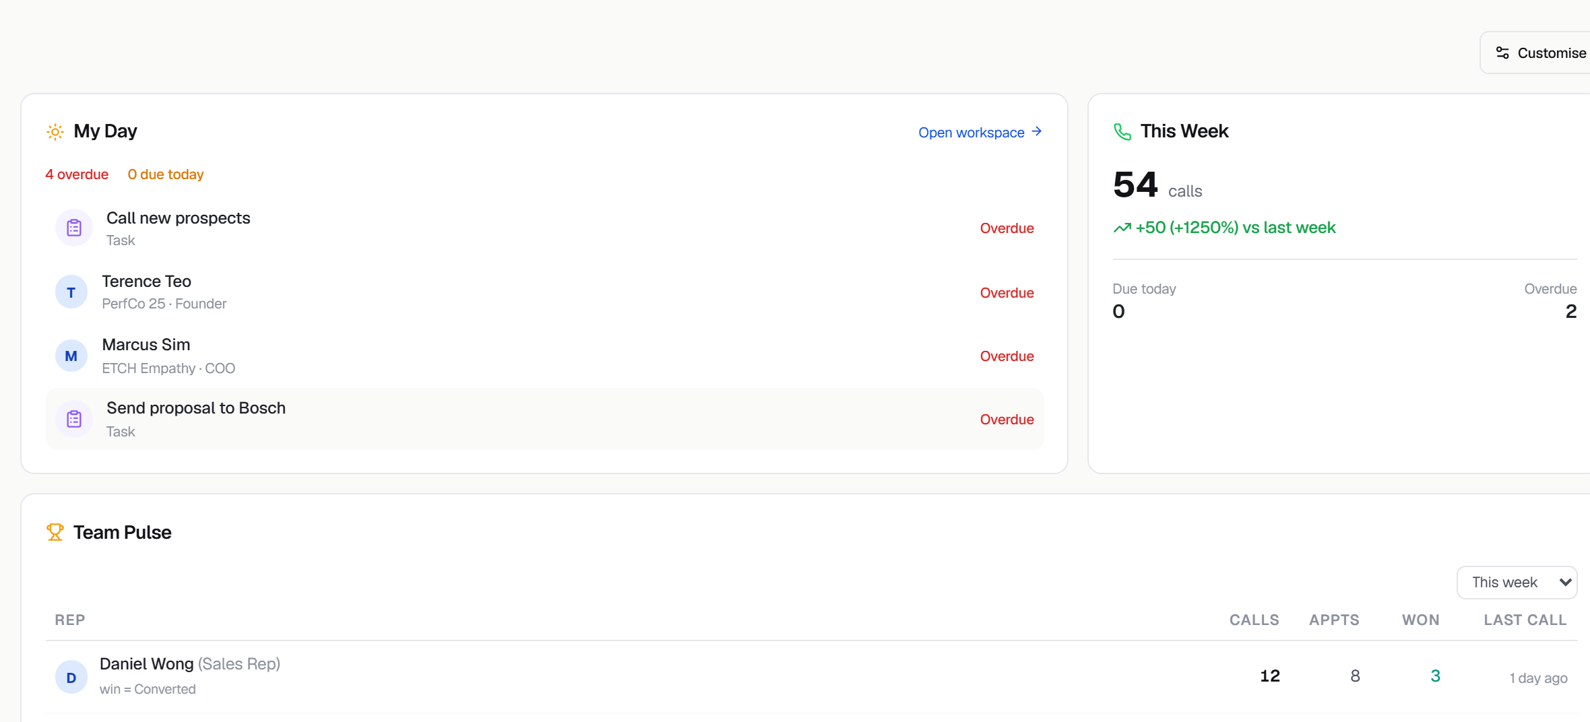
Task: Click the clipboard icon for Call new prospects
Action: click(74, 228)
